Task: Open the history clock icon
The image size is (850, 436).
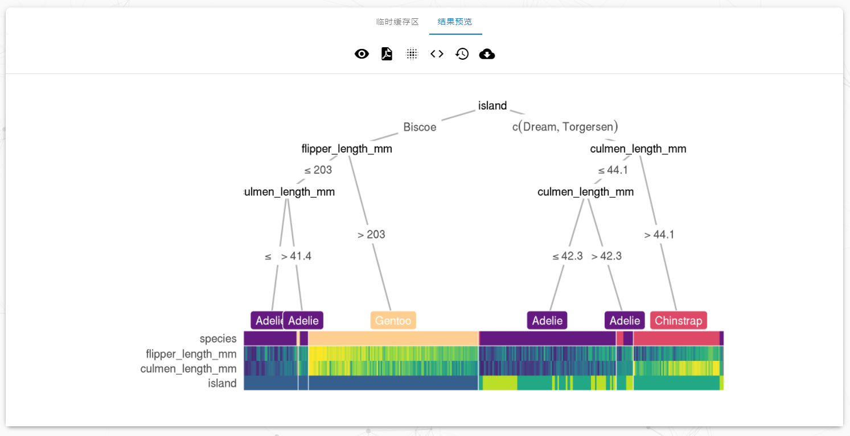Action: coord(462,54)
